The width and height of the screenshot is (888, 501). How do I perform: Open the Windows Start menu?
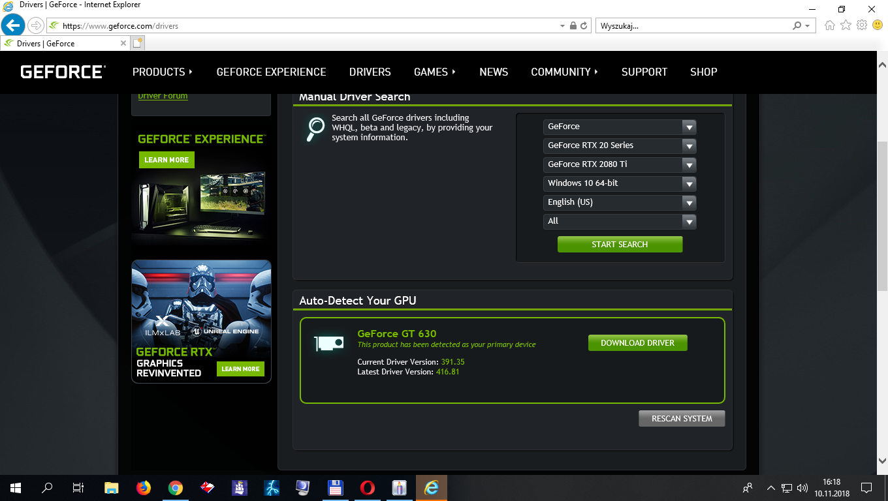16,488
